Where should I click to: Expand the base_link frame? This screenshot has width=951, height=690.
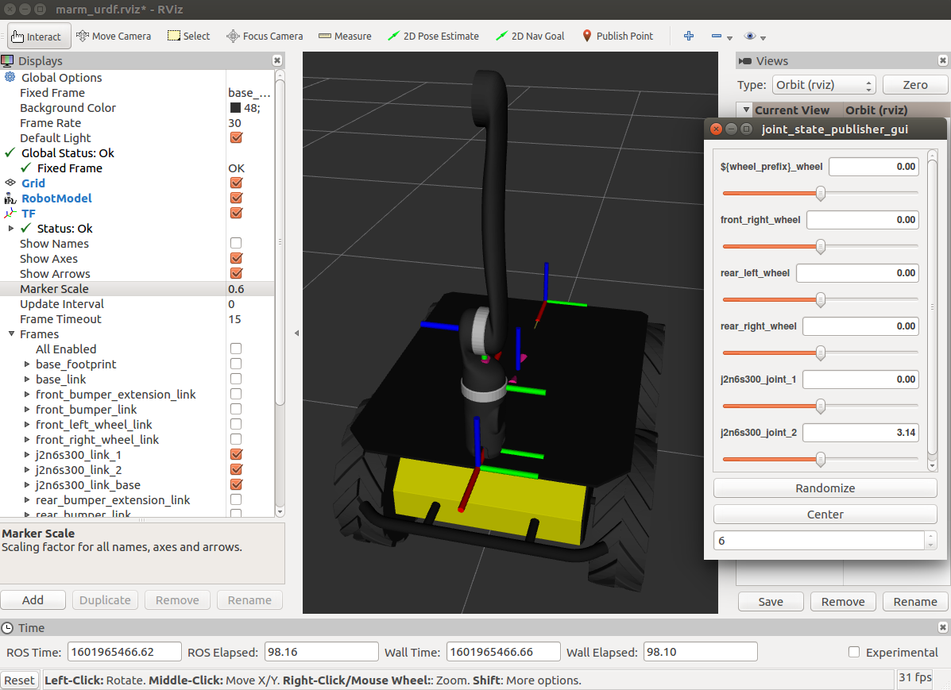[x=27, y=380]
